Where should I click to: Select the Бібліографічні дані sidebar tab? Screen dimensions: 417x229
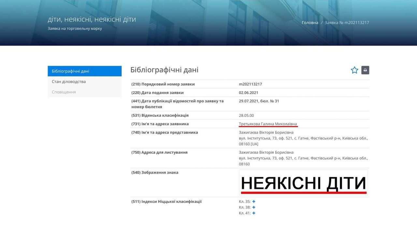[69, 71]
